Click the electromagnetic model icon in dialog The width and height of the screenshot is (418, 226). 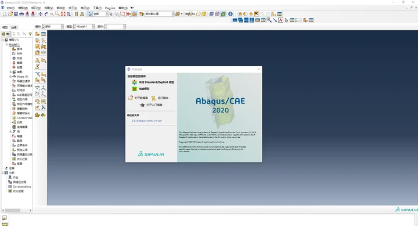pos(135,89)
